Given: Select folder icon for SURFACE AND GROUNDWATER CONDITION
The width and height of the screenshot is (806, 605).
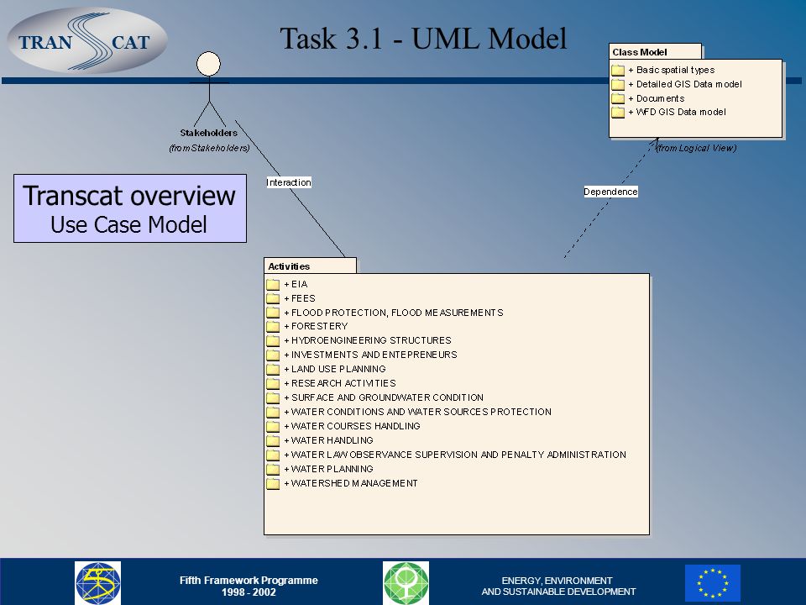Looking at the screenshot, I should [273, 397].
